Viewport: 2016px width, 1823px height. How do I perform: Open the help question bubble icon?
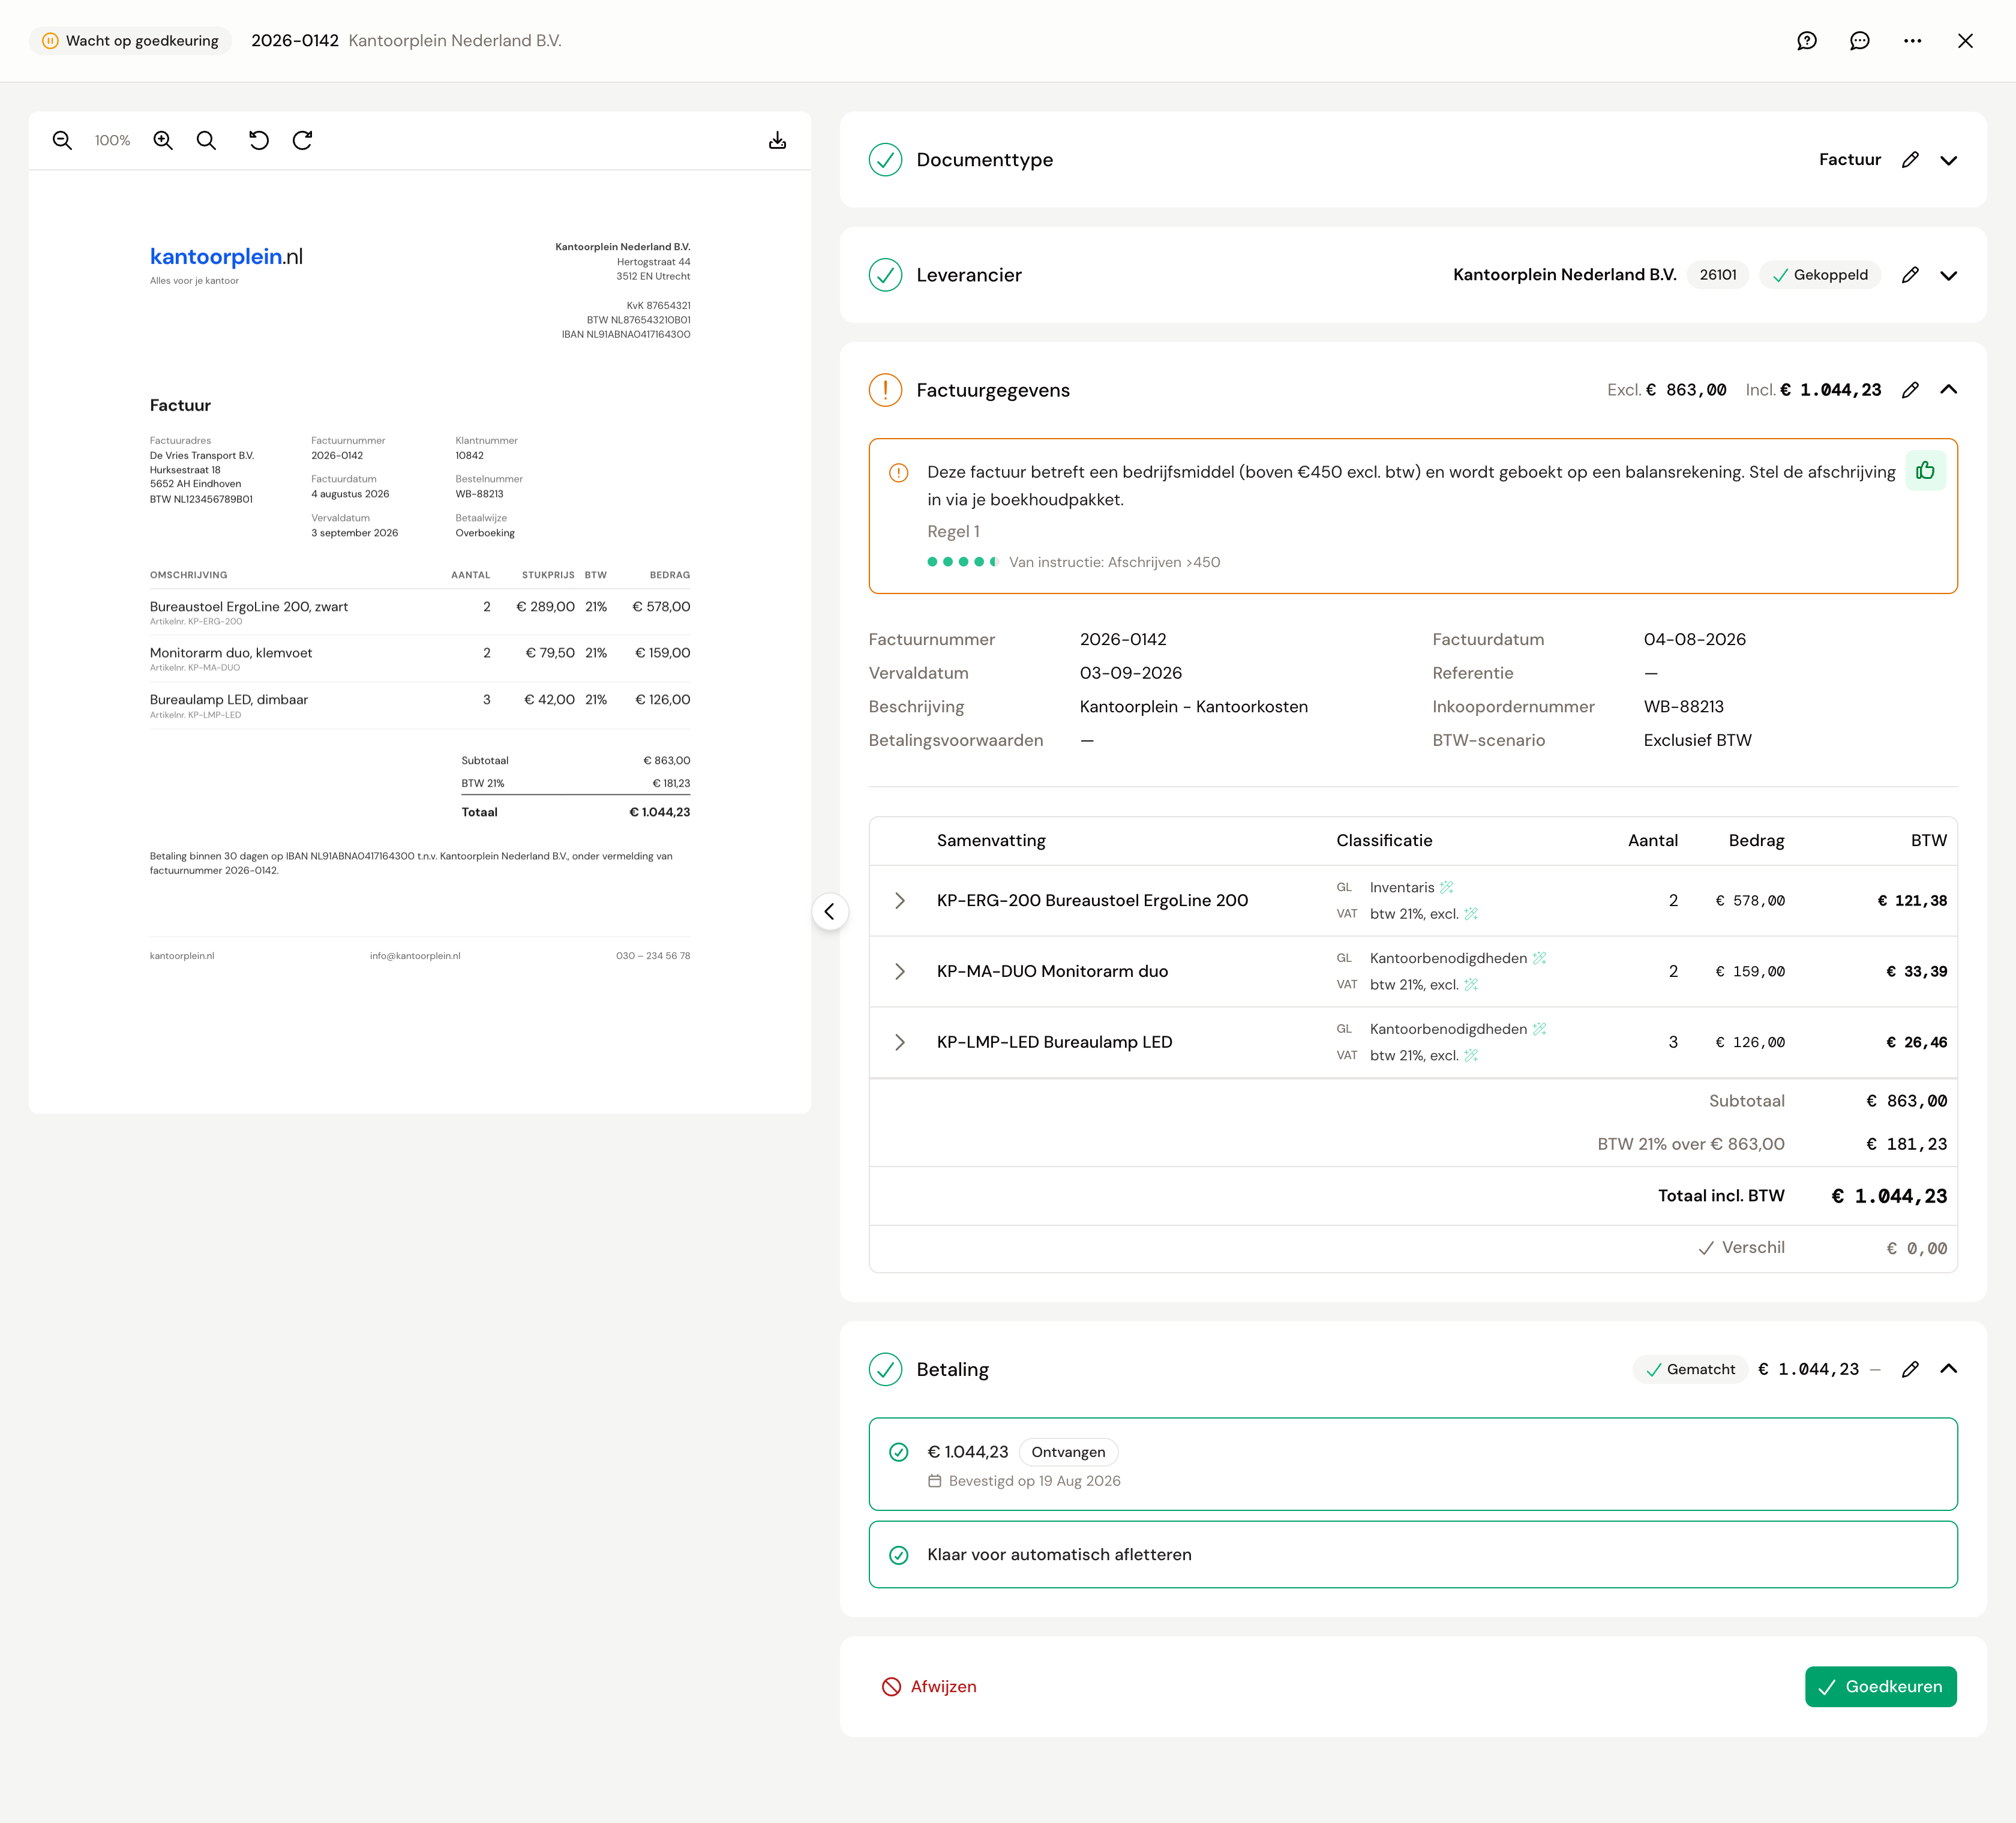point(1807,41)
